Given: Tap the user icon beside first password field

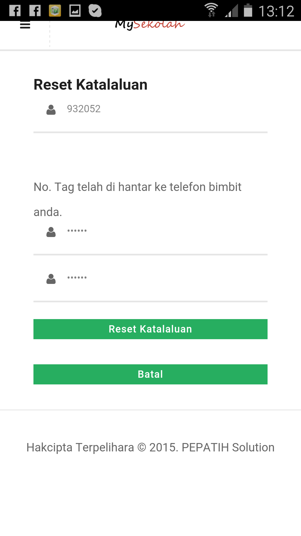Looking at the screenshot, I should [51, 232].
